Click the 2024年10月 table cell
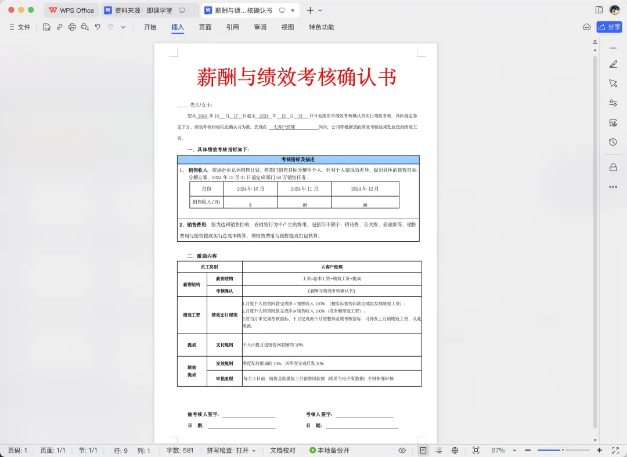This screenshot has width=627, height=457. click(x=250, y=189)
